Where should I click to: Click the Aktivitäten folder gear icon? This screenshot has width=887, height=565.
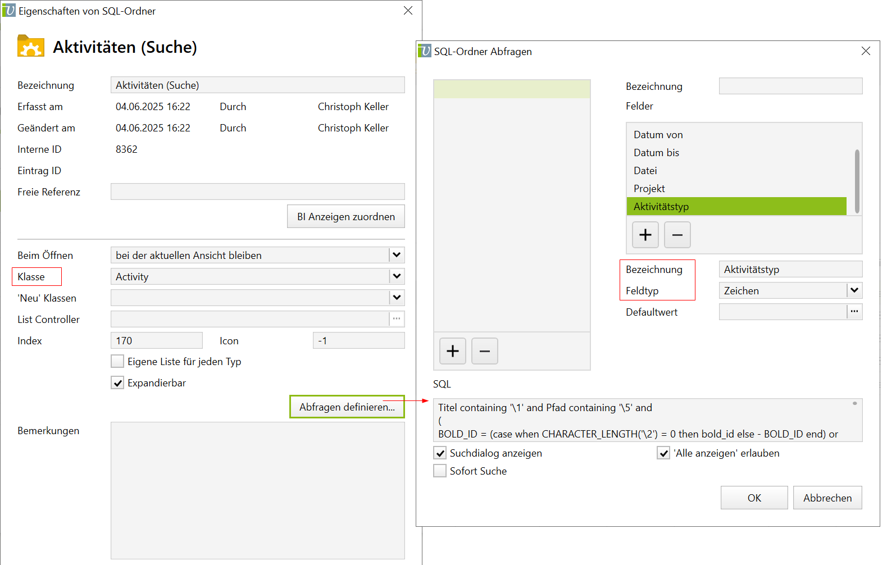31,47
